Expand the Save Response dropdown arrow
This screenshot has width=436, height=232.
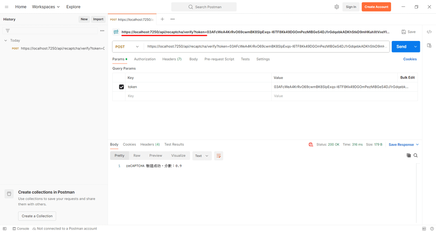tap(417, 145)
